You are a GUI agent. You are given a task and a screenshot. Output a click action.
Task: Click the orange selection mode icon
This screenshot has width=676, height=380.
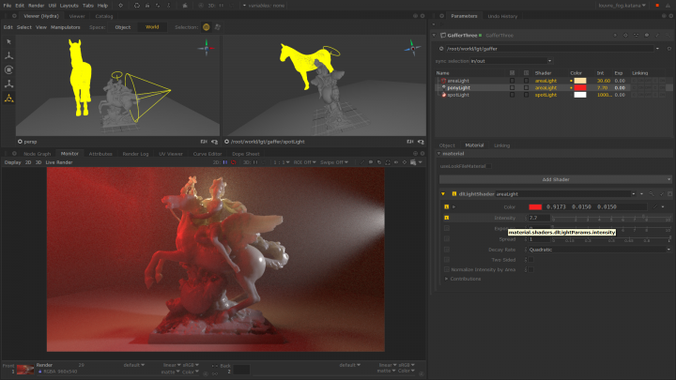pyautogui.click(x=207, y=27)
